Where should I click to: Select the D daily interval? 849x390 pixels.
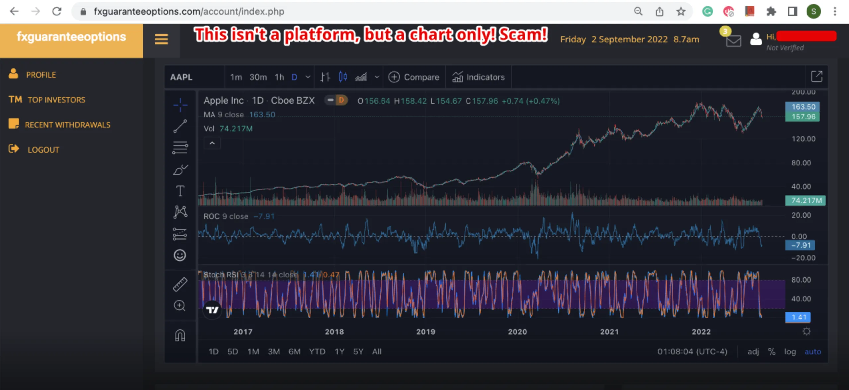click(294, 77)
